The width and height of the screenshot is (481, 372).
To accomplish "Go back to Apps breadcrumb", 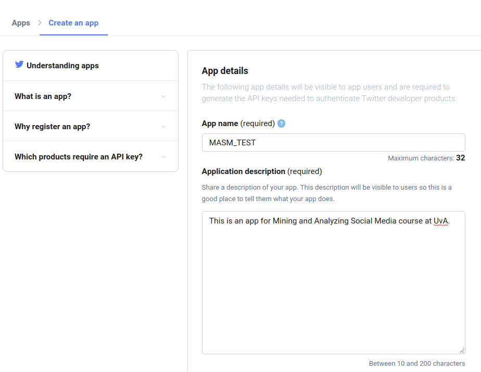I will click(21, 23).
